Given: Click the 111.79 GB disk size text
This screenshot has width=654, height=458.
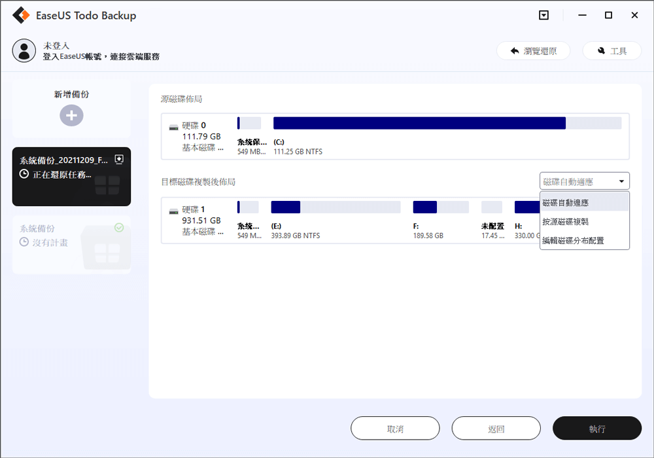Looking at the screenshot, I should tap(201, 136).
